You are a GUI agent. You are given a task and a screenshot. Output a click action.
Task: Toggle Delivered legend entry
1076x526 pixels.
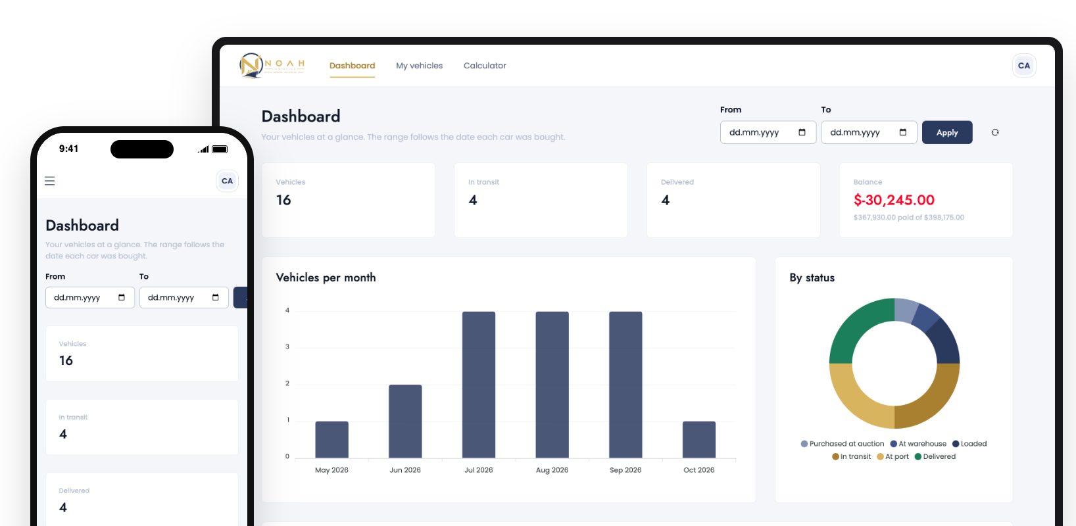[x=935, y=456]
